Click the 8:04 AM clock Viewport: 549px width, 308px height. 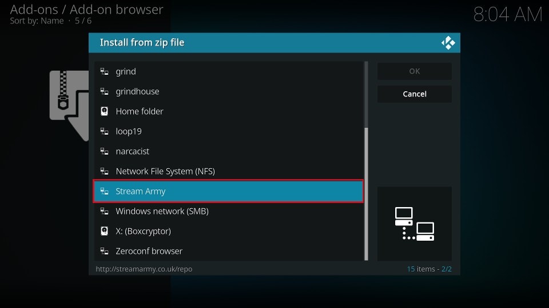[508, 15]
